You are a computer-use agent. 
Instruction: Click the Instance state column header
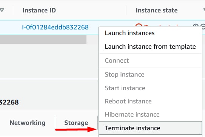(x=157, y=10)
